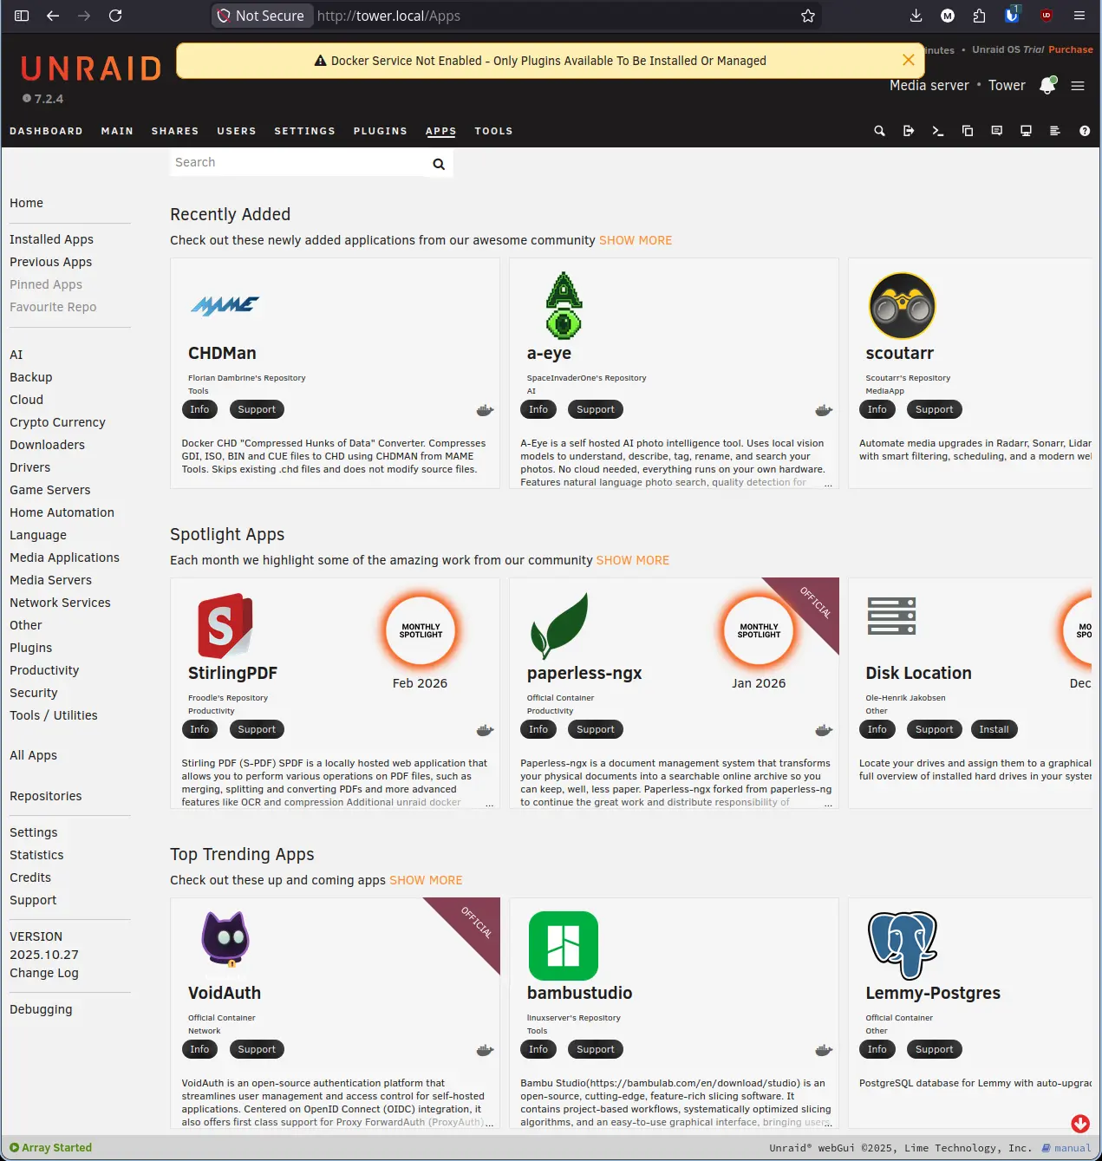Click the Purchase link in header
The height and width of the screenshot is (1161, 1102).
(1071, 49)
